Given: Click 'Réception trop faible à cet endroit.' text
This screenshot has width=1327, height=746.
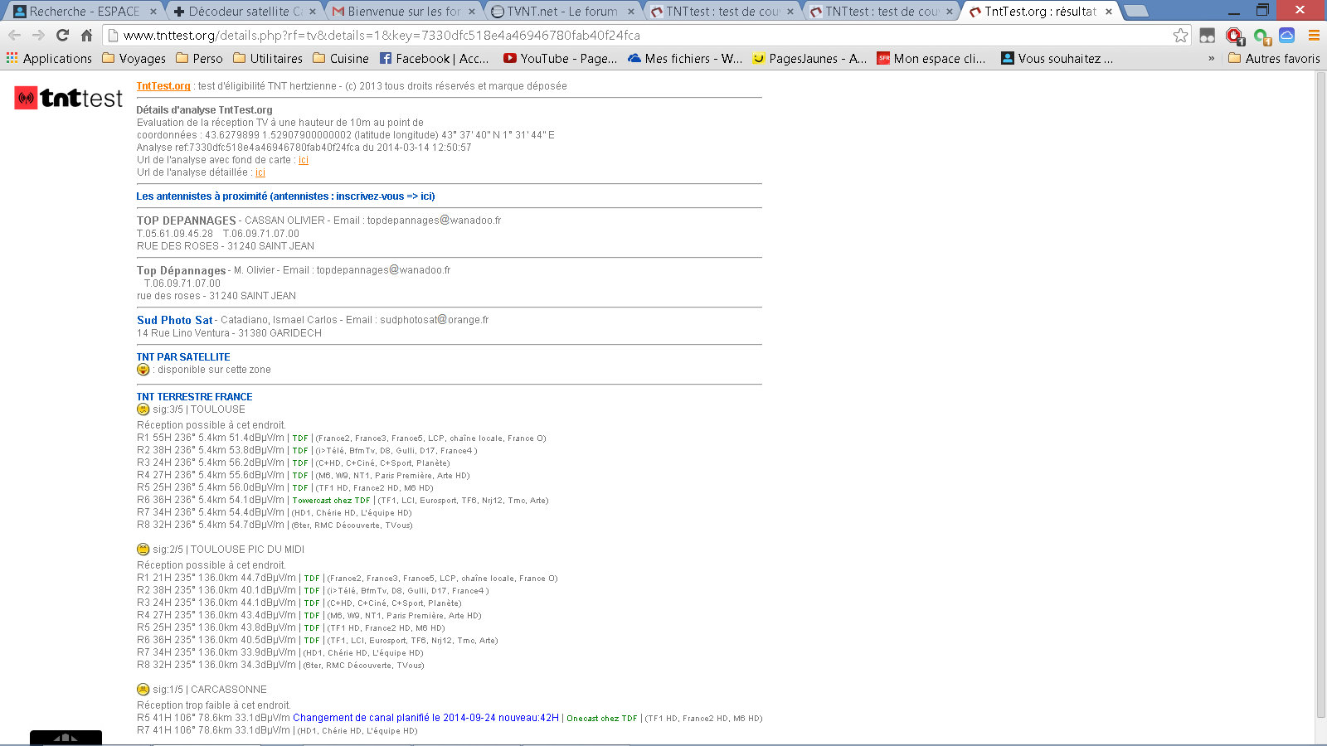Looking at the screenshot, I should [x=214, y=705].
